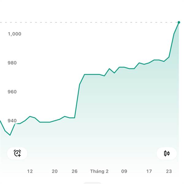Screen dimensions: 184x184
Task: Click the date label 12 on the time axis
Action: (30, 171)
